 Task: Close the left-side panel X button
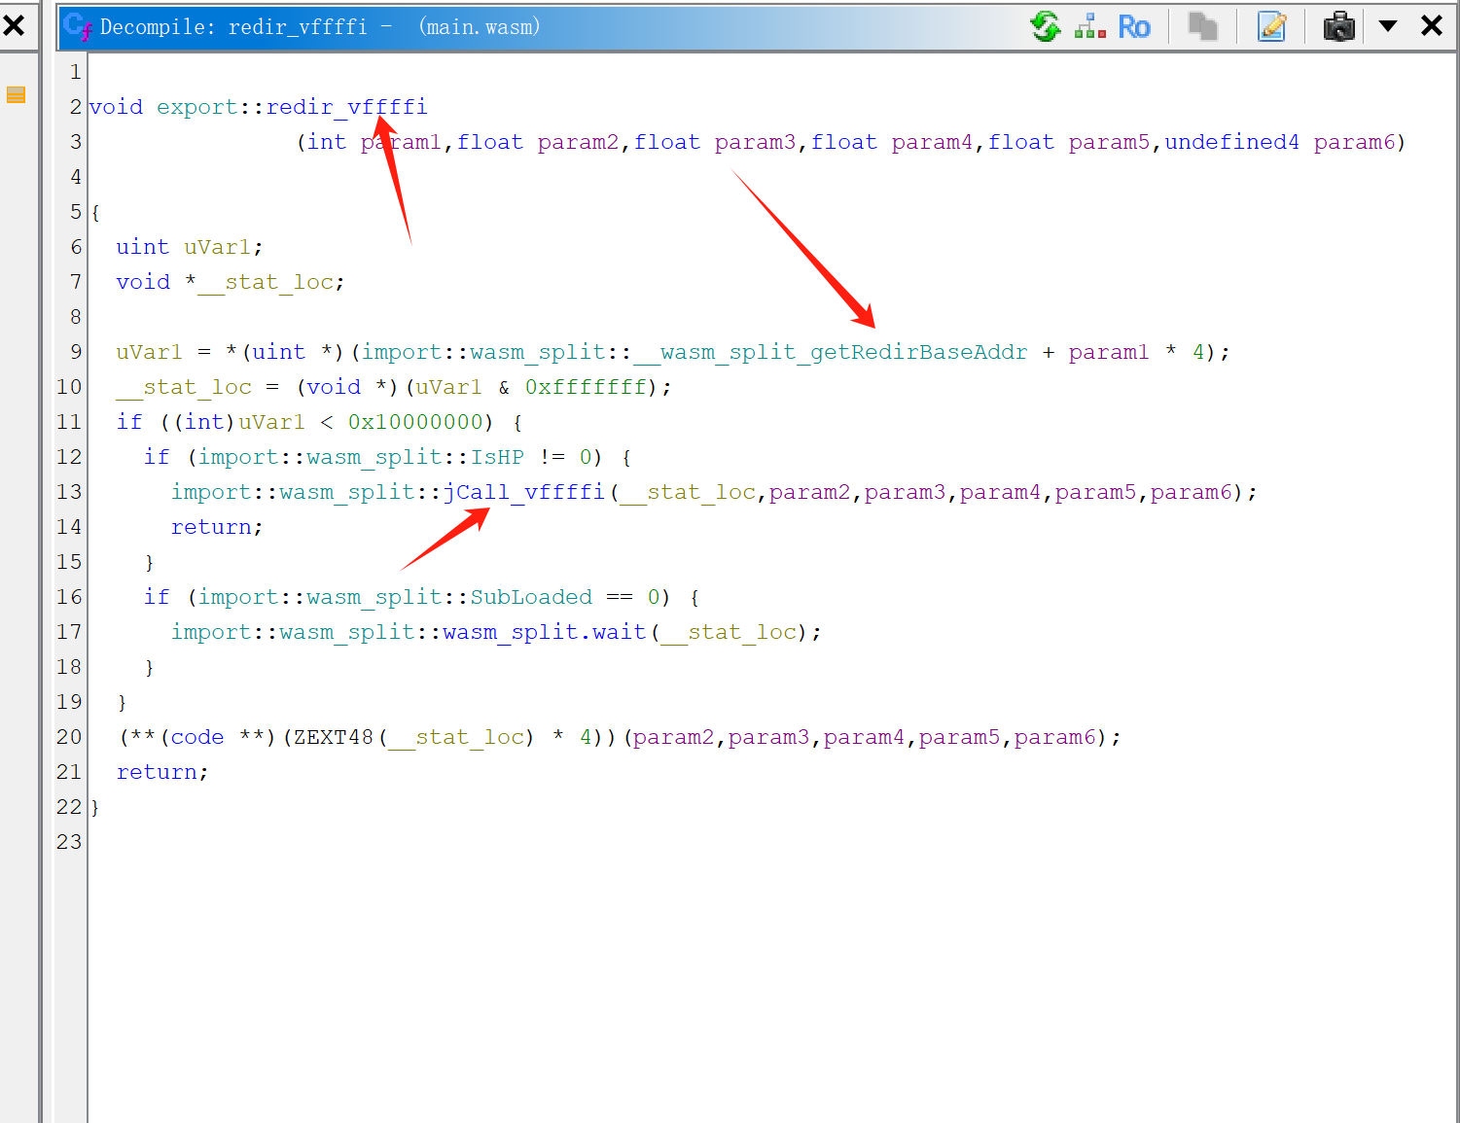coord(14,24)
